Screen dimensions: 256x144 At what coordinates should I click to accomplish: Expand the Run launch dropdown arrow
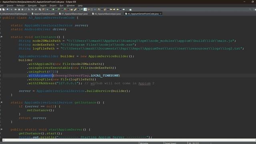pos(56,10)
